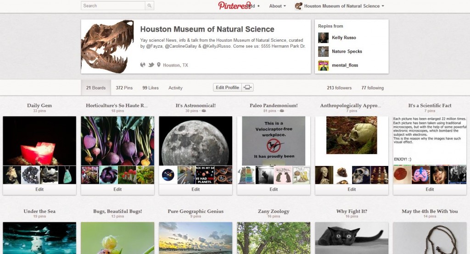This screenshot has width=470, height=254.
Task: Open the It's Astronomical moon thumbnail
Action: (196, 140)
